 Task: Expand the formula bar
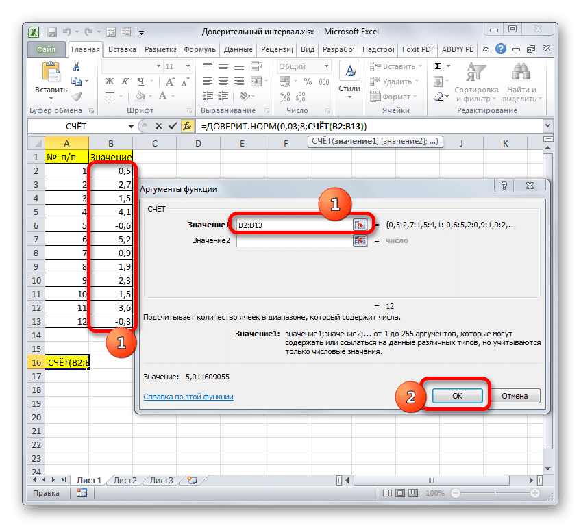[x=547, y=126]
